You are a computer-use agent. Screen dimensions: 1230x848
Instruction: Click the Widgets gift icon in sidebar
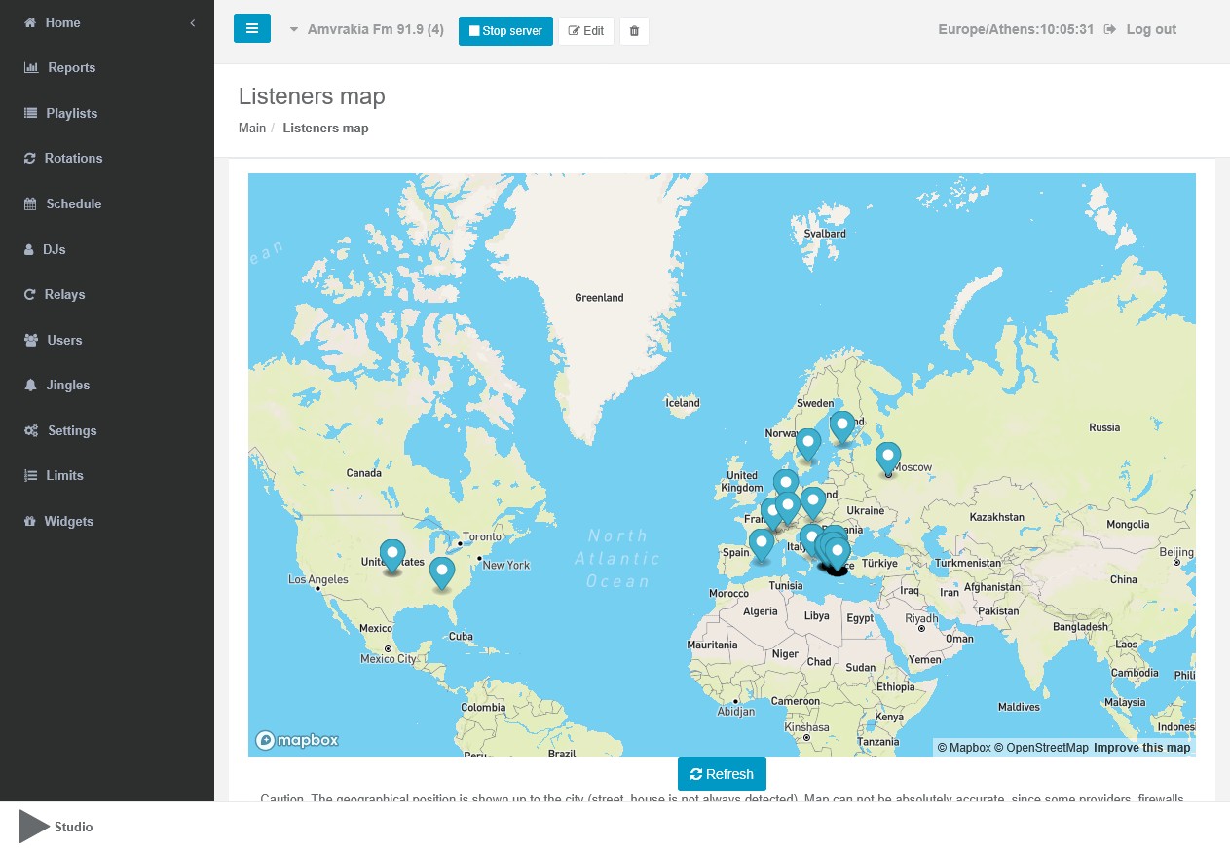(x=30, y=522)
